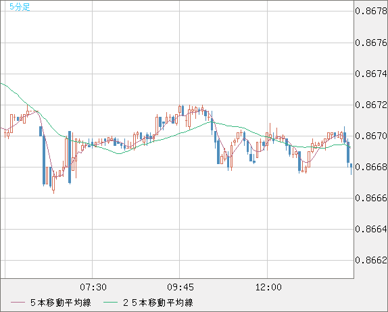388x312 pixels.
Task: Click the 0.8664 price axis label
Action: 370,229
